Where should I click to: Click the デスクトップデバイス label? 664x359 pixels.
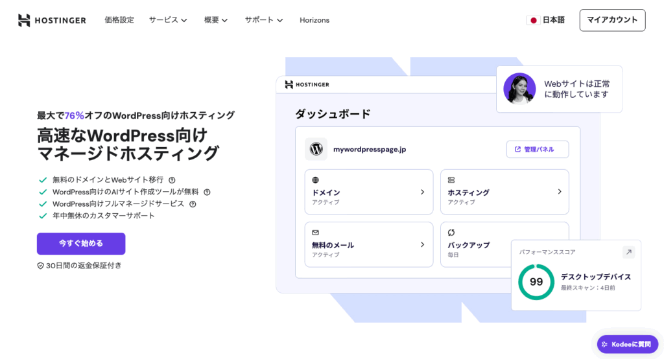(x=596, y=277)
